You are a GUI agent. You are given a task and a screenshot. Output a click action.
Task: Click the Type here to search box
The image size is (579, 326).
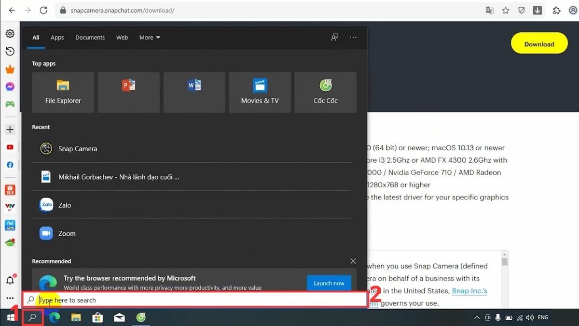193,300
